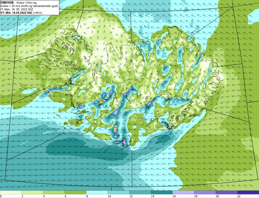The image size is (259, 198).
Task: Click the legend value 4
Action: pos(44,196)
